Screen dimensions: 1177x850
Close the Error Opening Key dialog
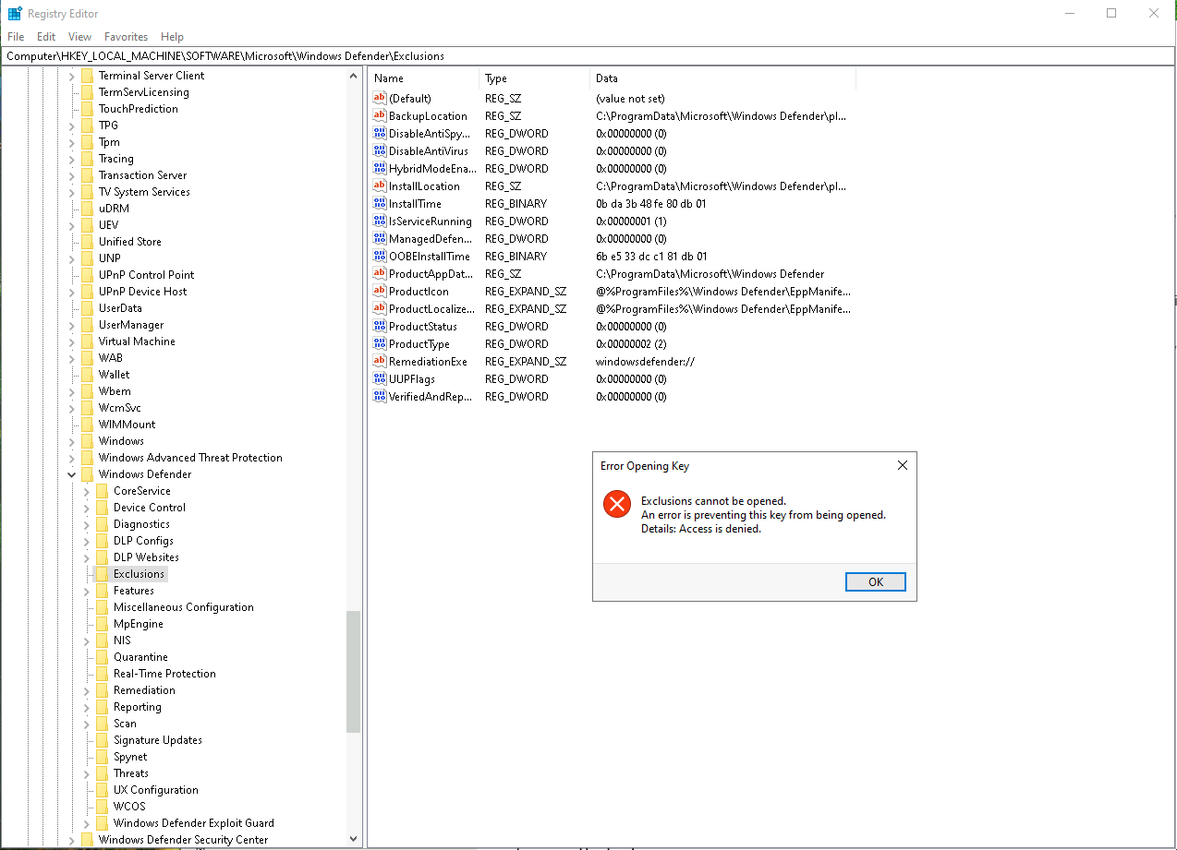point(903,466)
